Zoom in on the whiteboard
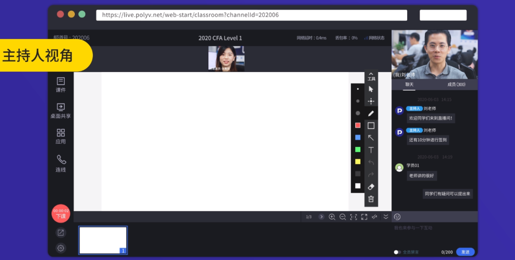This screenshot has width=515, height=260. pos(332,217)
